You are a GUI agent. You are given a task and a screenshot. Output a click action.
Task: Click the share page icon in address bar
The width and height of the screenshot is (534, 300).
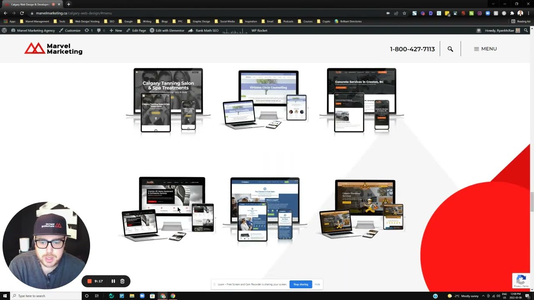pyautogui.click(x=396, y=13)
